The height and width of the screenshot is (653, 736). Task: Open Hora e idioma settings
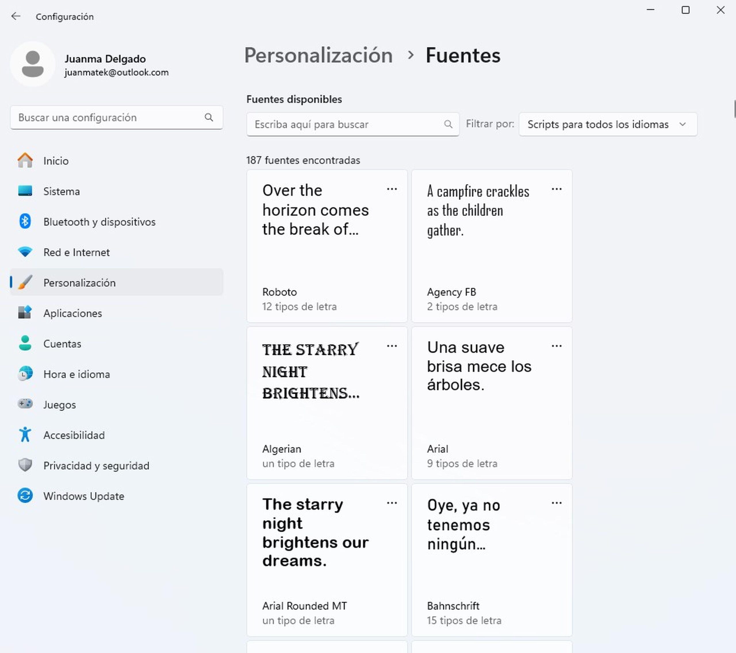point(117,374)
